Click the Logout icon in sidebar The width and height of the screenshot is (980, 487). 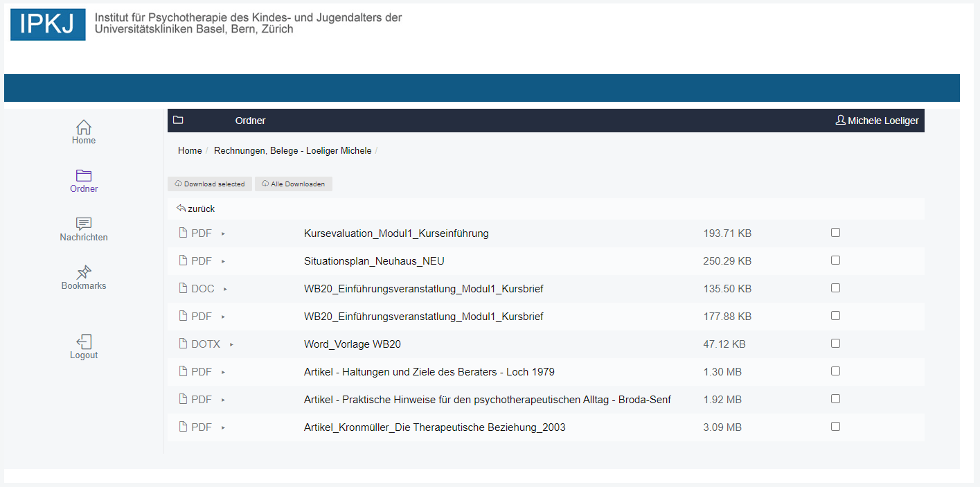pos(84,342)
